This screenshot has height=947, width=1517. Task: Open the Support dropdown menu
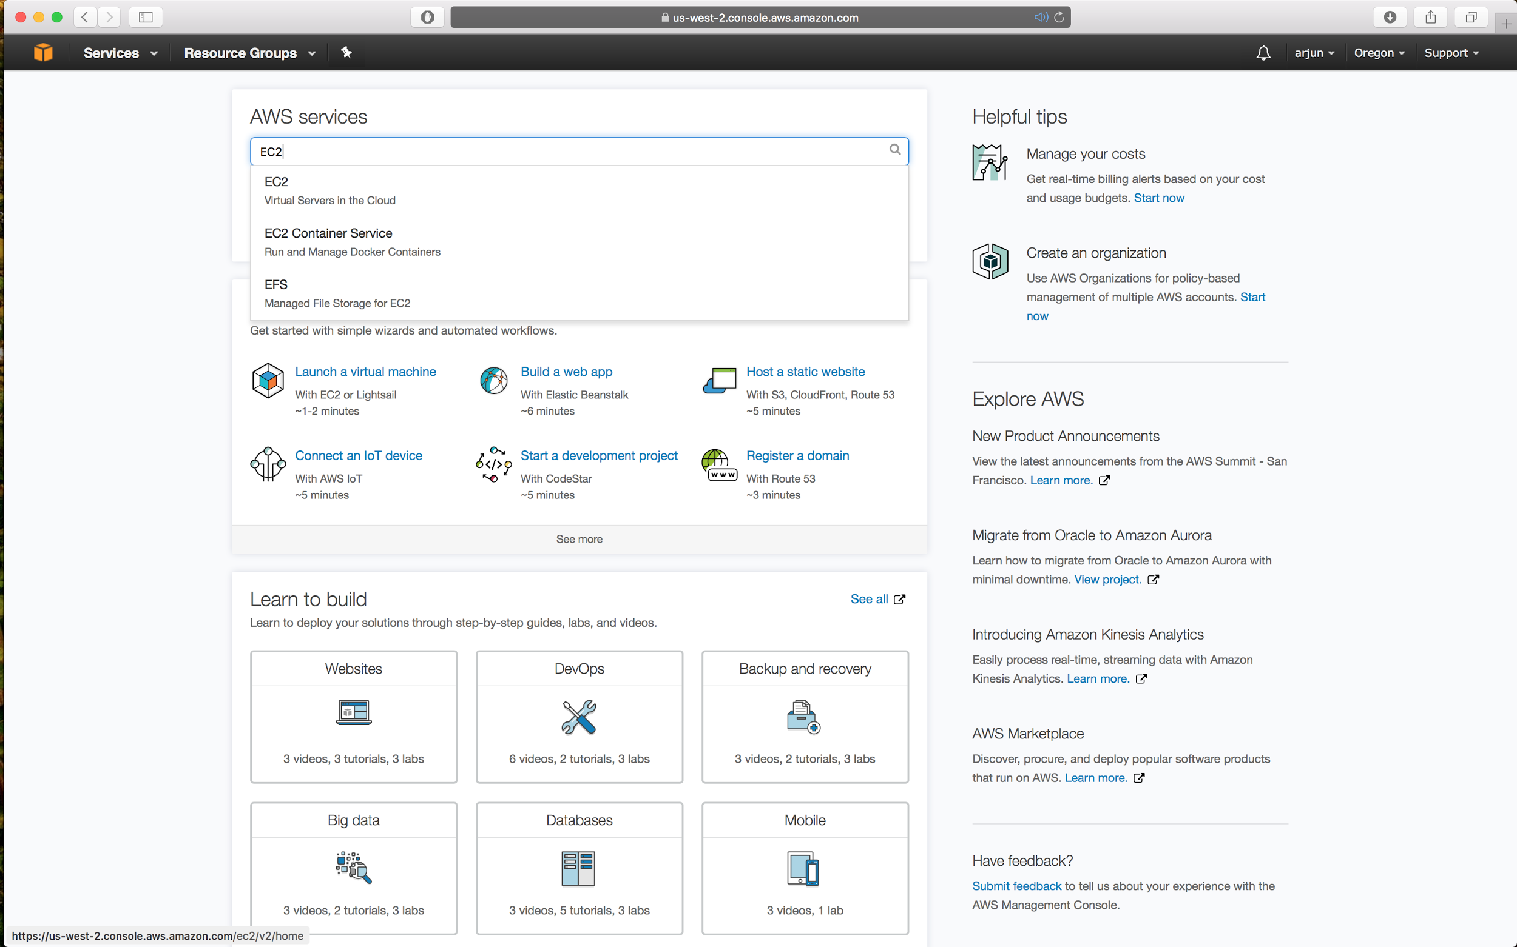(1451, 53)
